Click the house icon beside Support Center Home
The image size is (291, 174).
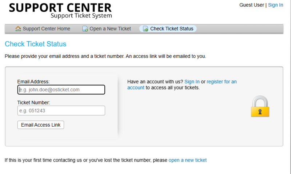pos(18,29)
